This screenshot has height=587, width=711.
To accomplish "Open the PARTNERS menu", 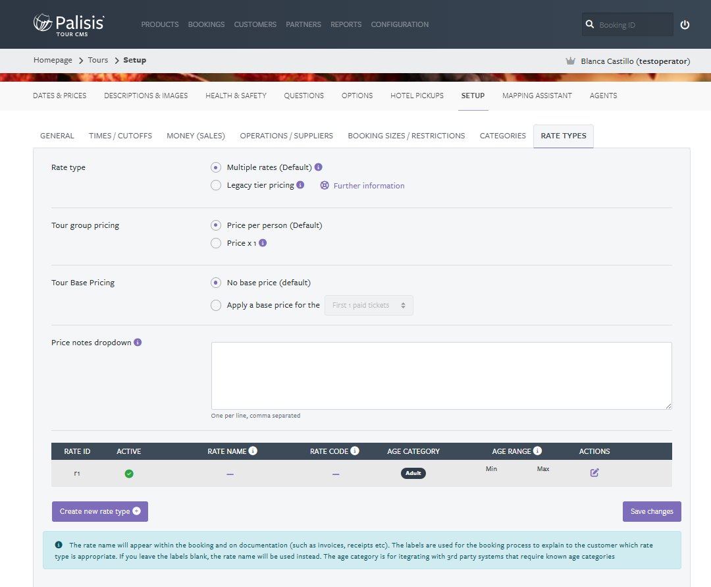I will click(x=303, y=24).
